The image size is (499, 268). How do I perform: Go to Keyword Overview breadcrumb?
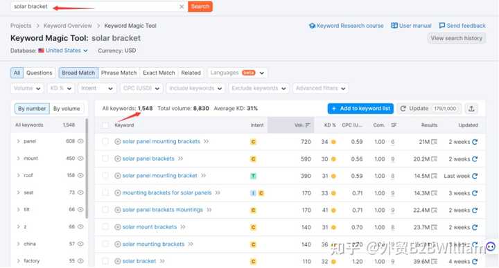point(68,26)
